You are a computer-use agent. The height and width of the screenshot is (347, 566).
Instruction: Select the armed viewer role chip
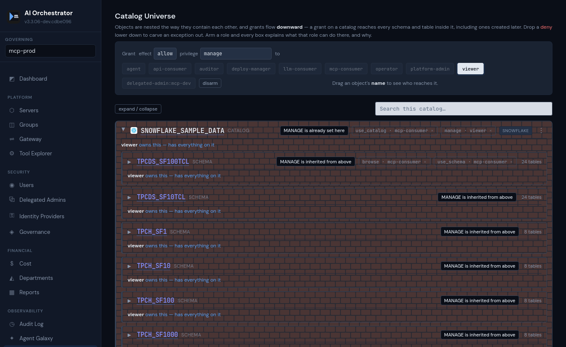click(471, 69)
